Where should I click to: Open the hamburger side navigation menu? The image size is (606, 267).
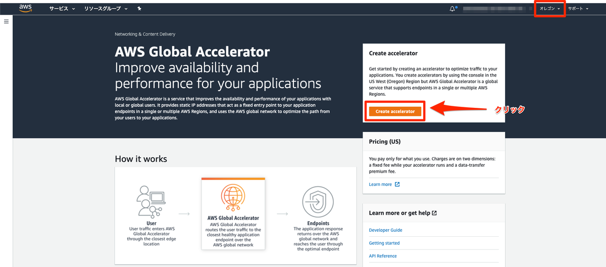click(x=6, y=22)
